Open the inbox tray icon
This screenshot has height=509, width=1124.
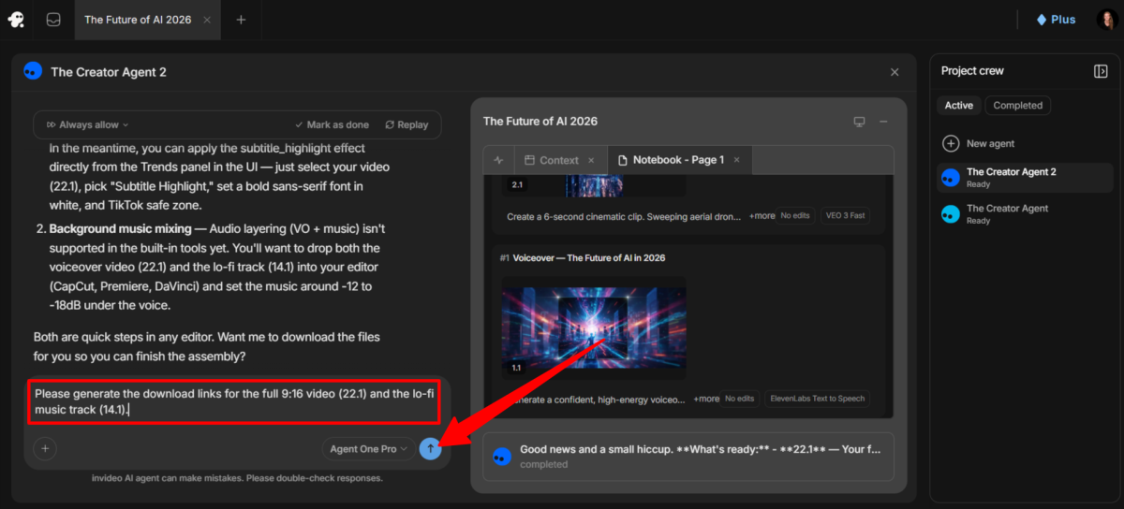pyautogui.click(x=53, y=20)
